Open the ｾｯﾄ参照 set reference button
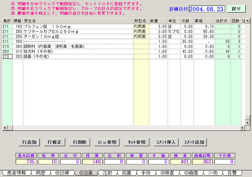This screenshot has width=252, height=177. click(x=135, y=142)
